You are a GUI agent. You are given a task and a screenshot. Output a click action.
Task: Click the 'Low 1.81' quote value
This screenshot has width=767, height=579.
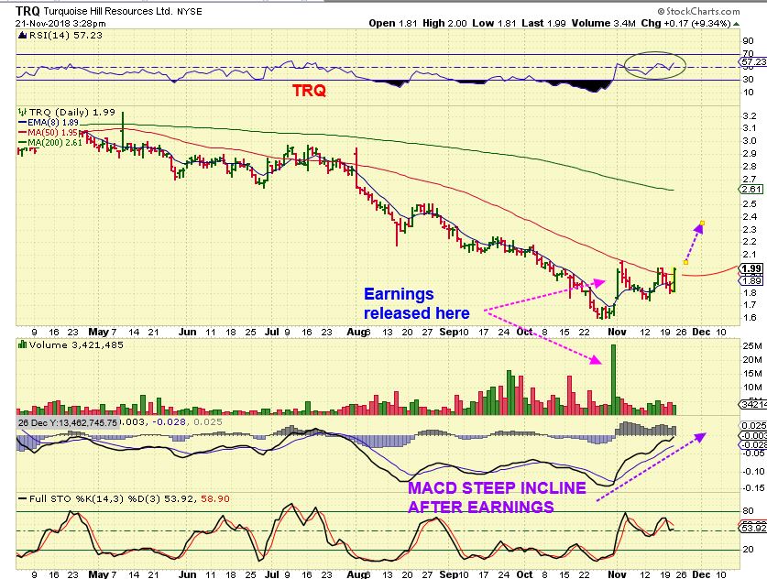[494, 23]
